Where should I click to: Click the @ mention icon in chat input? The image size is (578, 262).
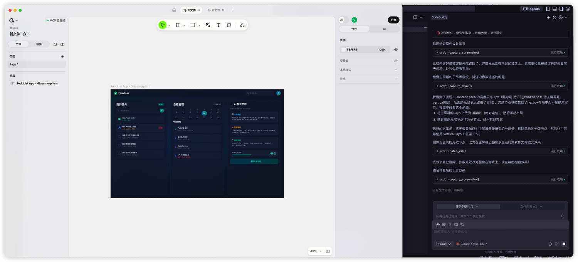point(438,225)
